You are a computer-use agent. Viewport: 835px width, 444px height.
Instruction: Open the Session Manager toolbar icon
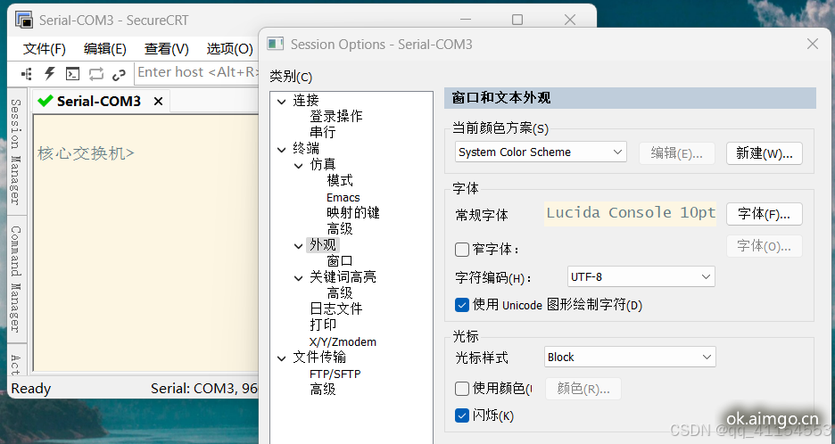coord(27,73)
